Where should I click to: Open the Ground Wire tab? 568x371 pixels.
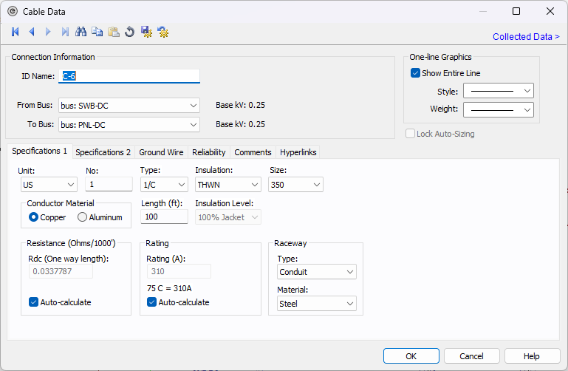coord(161,152)
